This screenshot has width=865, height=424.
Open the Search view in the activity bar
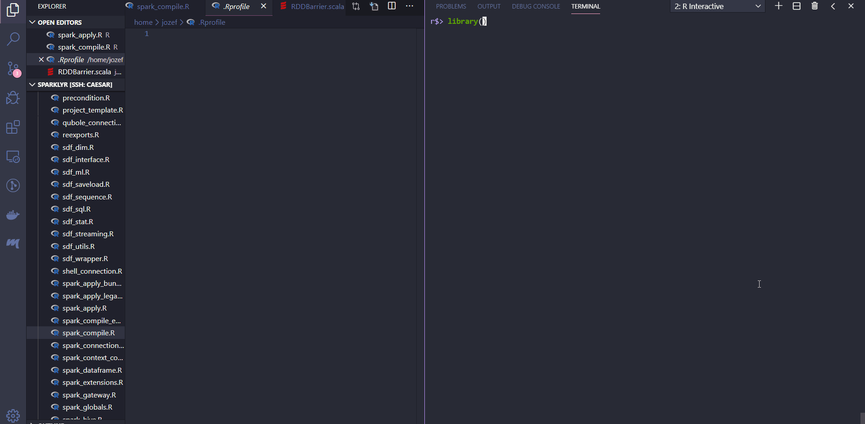pyautogui.click(x=13, y=39)
